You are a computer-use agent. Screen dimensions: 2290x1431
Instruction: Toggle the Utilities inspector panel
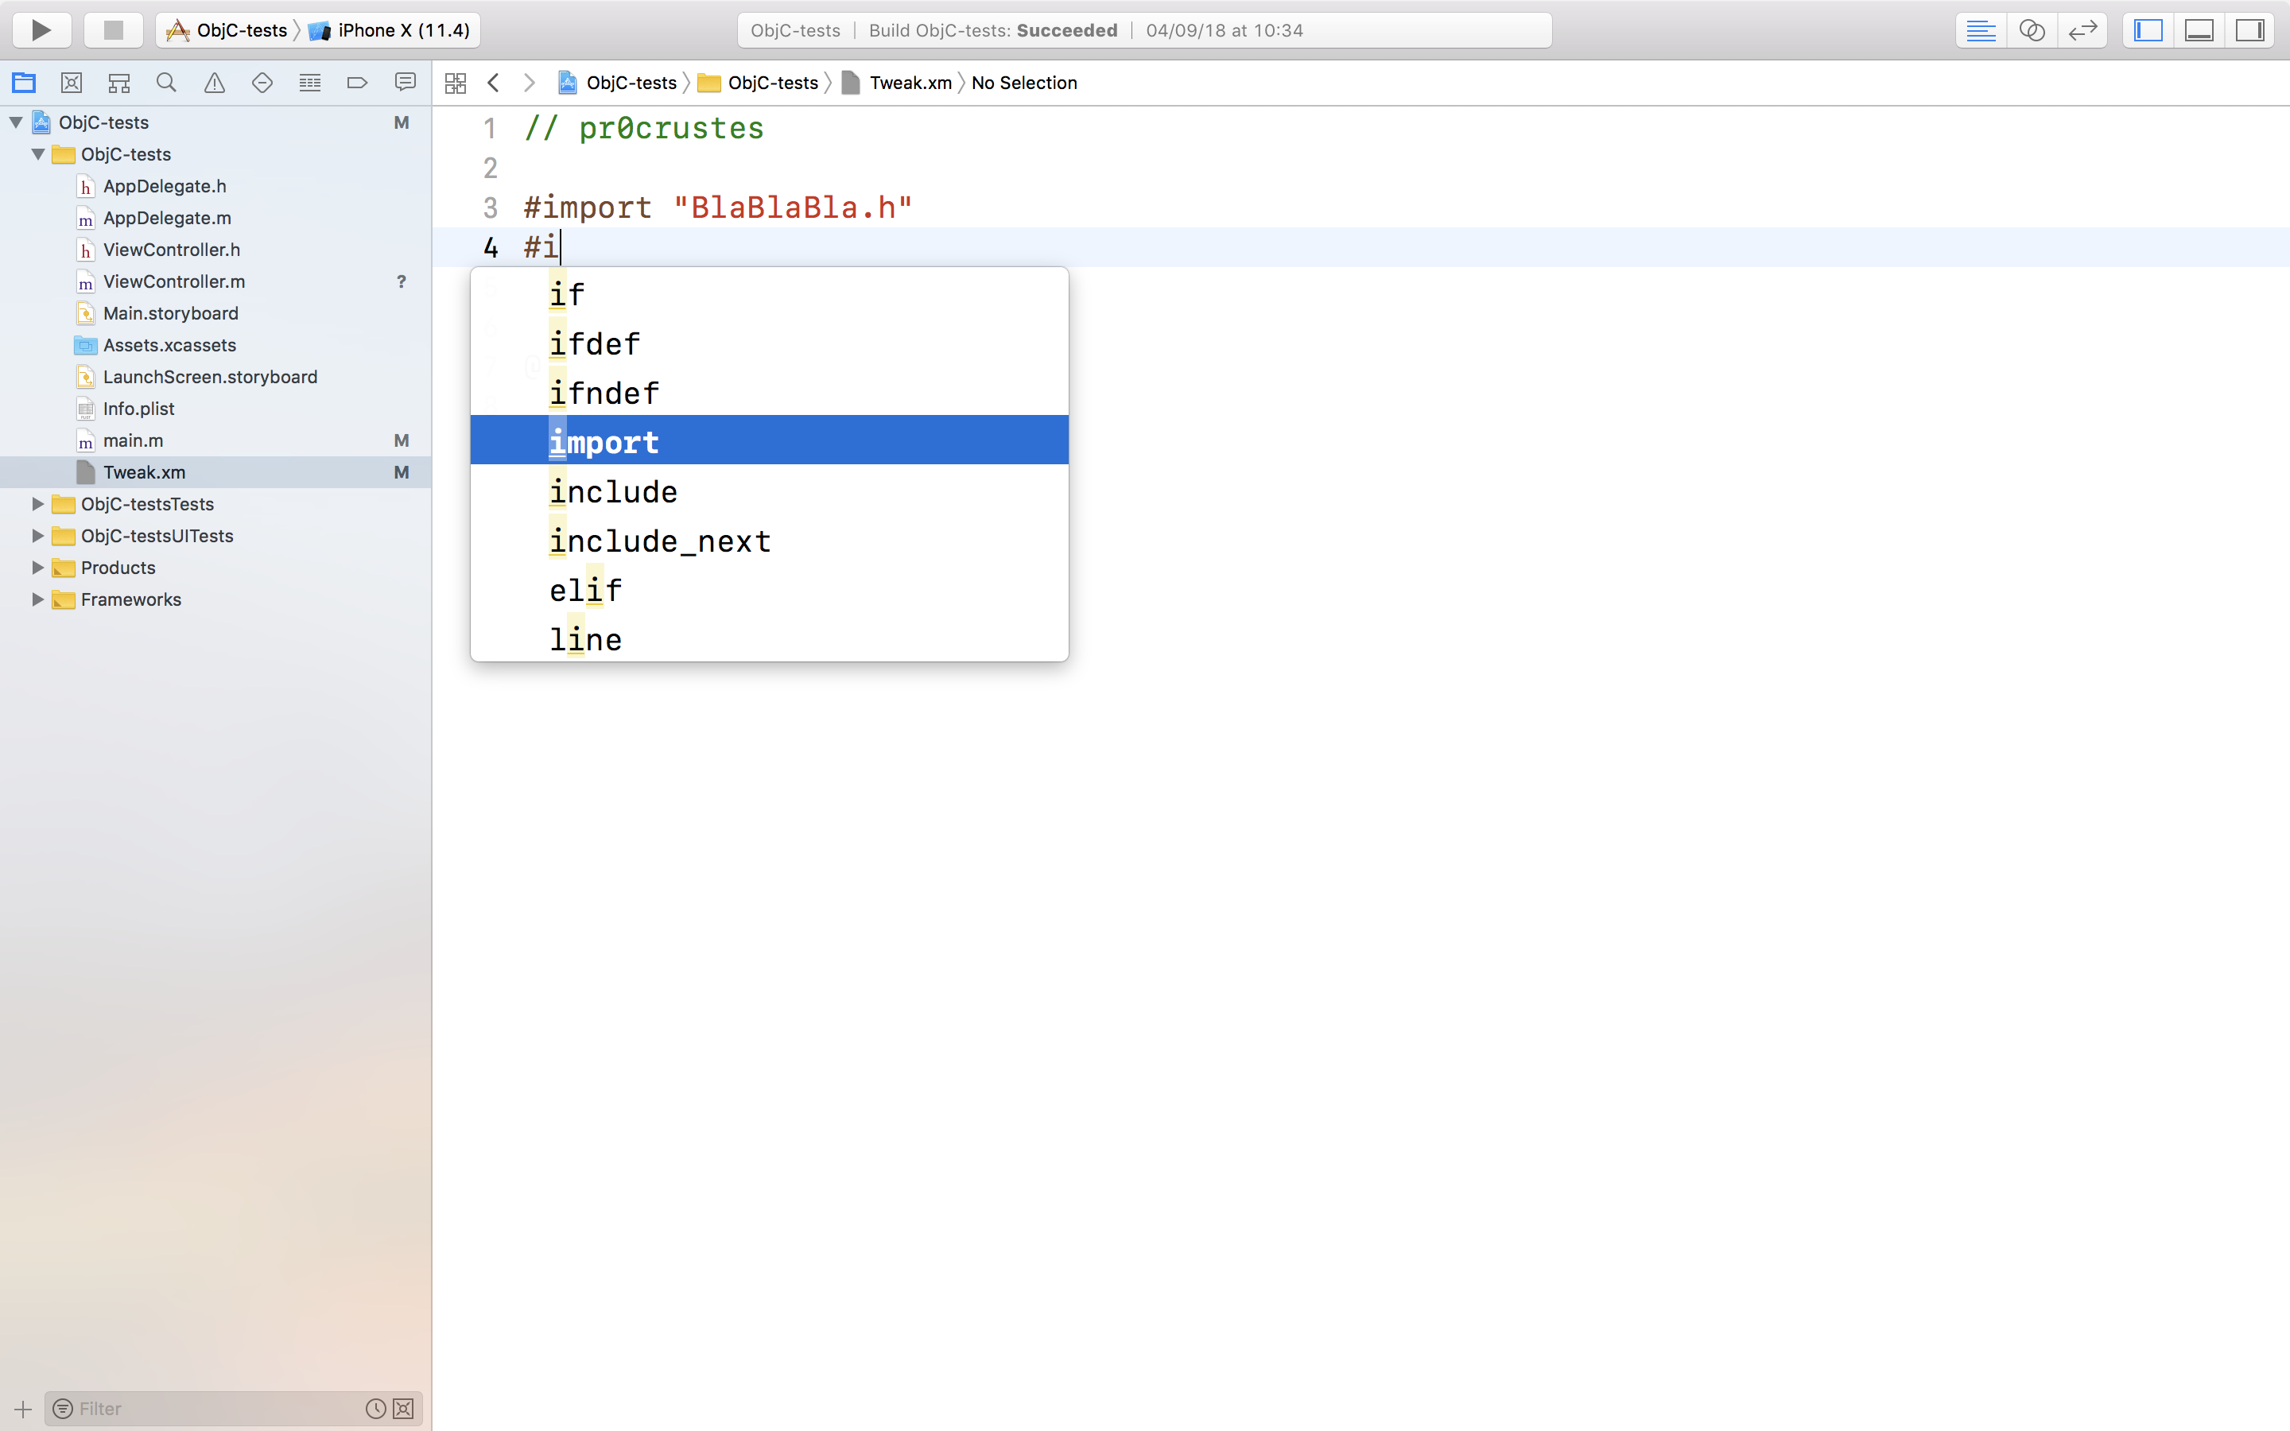click(x=2249, y=30)
